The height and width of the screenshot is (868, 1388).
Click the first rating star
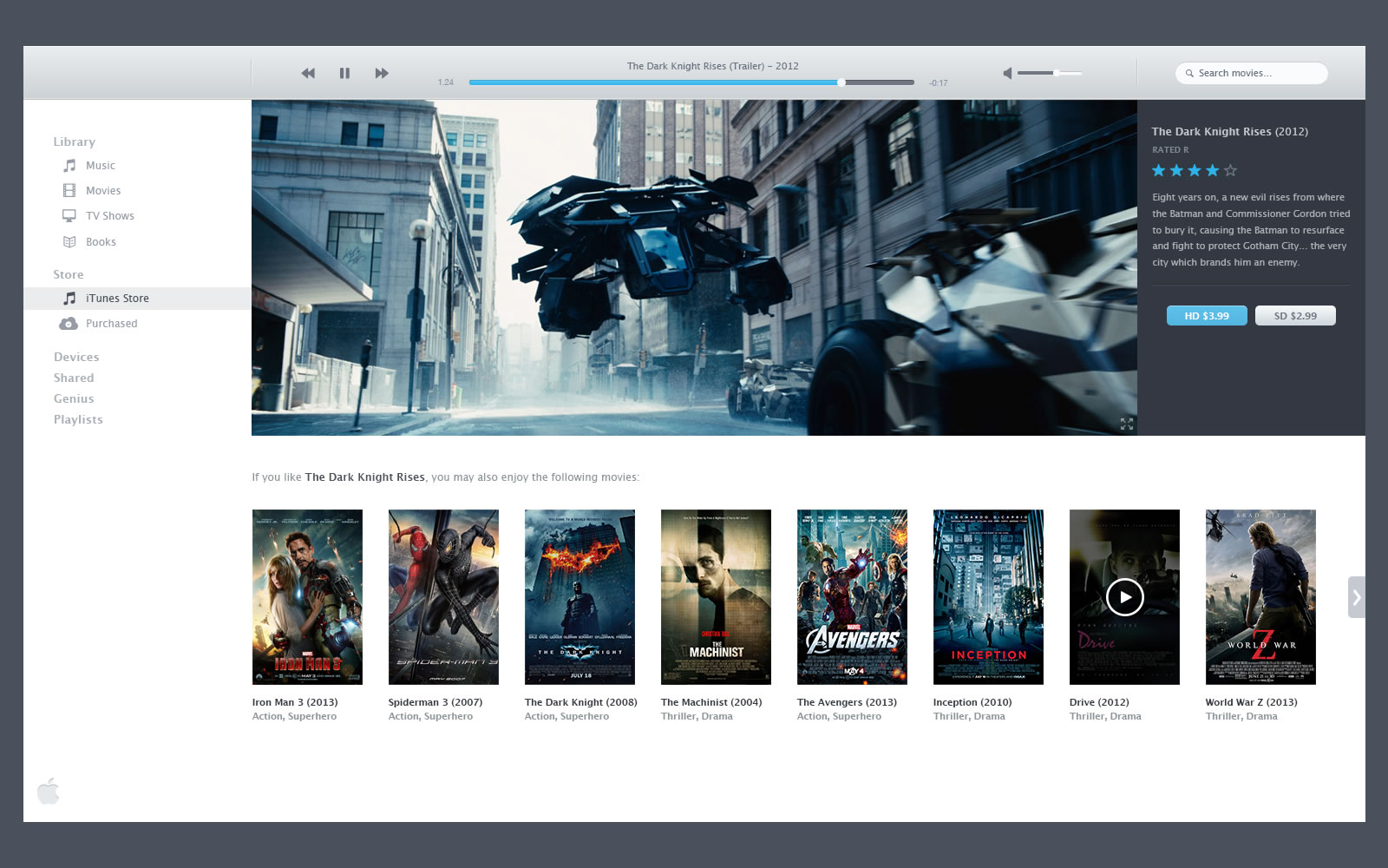coord(1159,171)
